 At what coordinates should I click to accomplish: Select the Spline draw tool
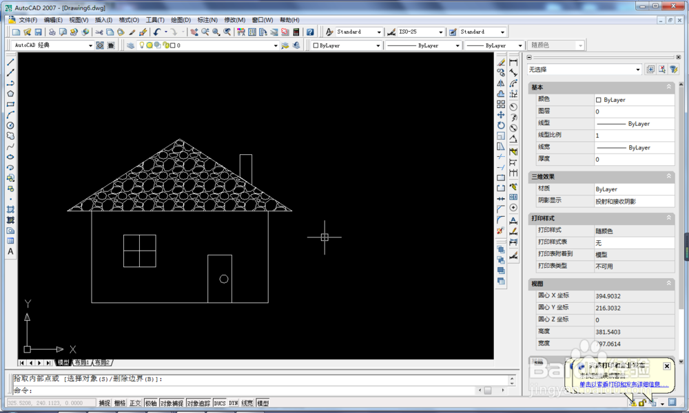point(10,147)
